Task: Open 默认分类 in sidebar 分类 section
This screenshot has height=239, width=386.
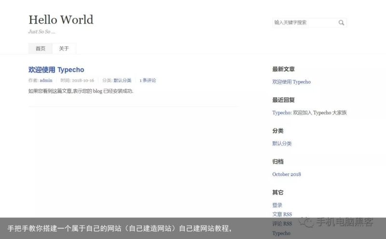Action: pos(282,143)
